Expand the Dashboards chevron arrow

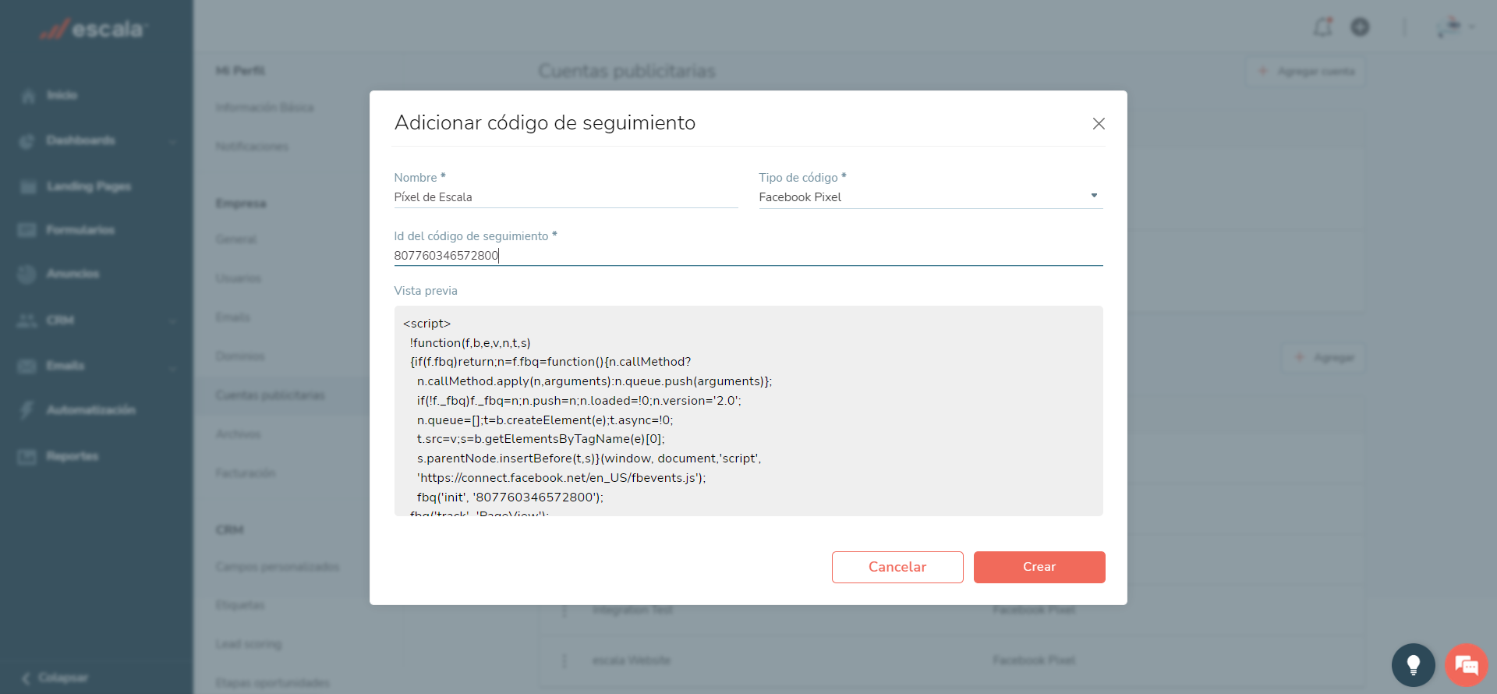click(x=172, y=141)
